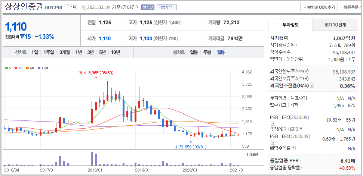363x176 pixels.
Task: Click the 실시간 badge button
Action: coord(148,7)
